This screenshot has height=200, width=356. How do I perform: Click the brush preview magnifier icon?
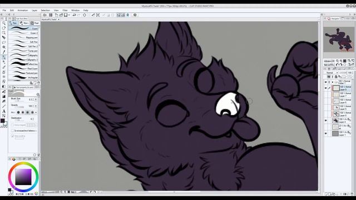(x=38, y=94)
